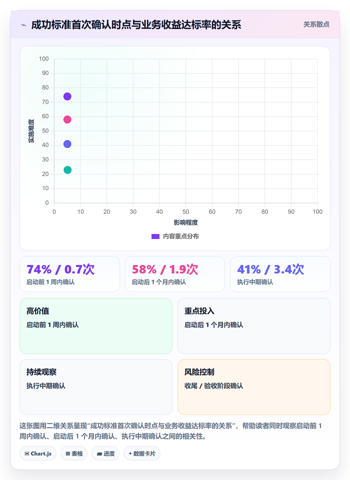Click the chart title 成功标准首次确认时点与业务收益达标率的关系
The image size is (350, 480).
[x=136, y=25]
